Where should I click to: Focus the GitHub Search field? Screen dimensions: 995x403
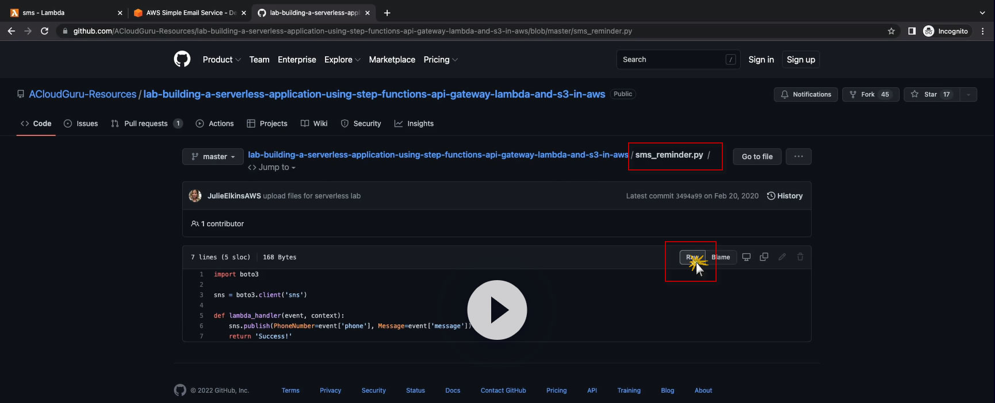[x=678, y=60]
